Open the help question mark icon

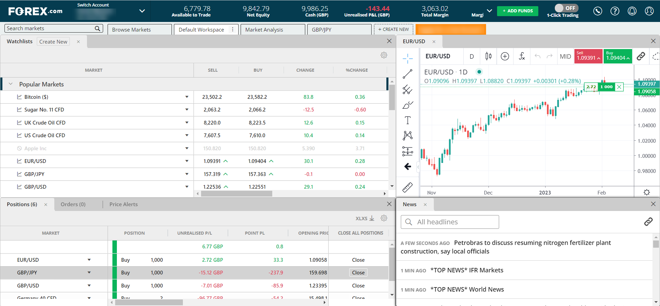tap(615, 11)
